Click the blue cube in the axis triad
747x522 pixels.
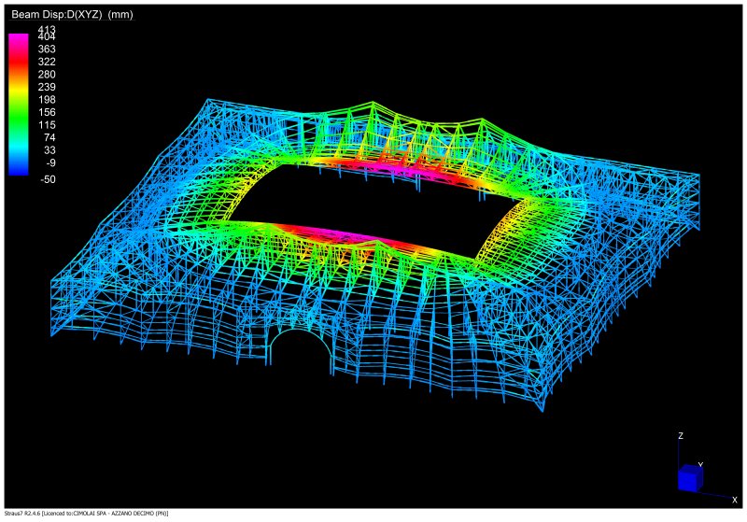coord(689,478)
